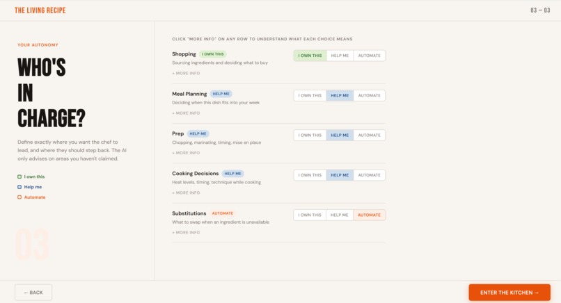Image resolution: width=561 pixels, height=303 pixels.
Task: Click the Prep row title
Action: point(177,133)
